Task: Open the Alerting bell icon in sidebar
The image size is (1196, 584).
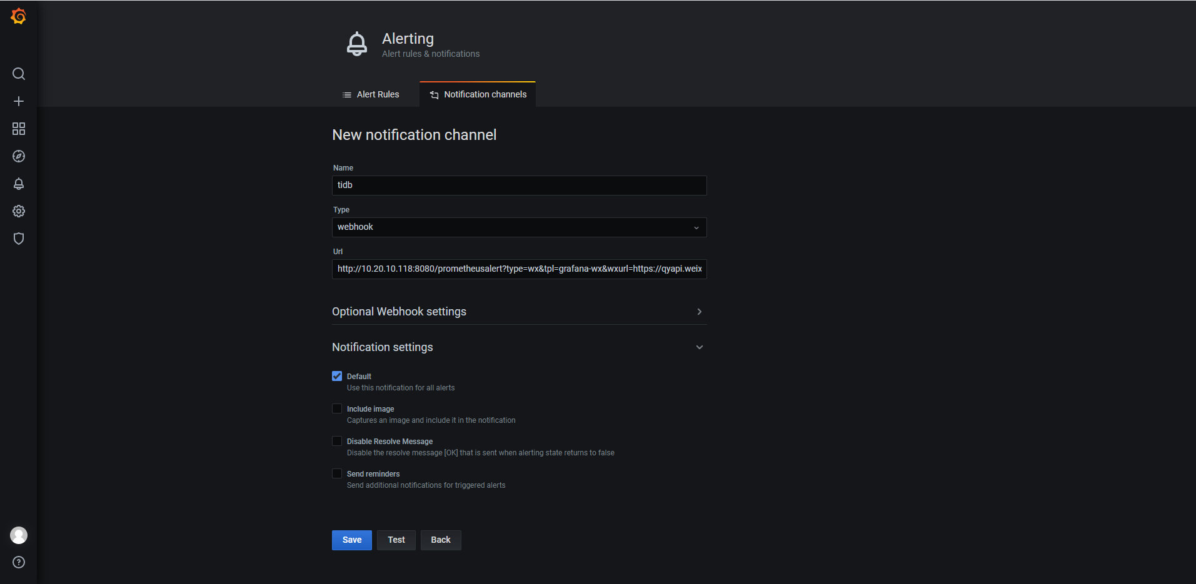Action: point(19,184)
